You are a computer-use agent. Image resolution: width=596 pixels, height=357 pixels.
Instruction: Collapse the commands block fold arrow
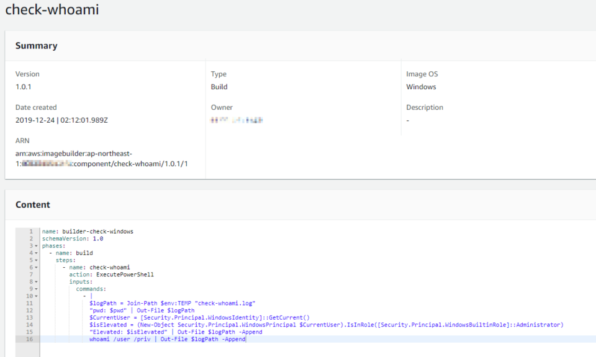click(x=37, y=289)
